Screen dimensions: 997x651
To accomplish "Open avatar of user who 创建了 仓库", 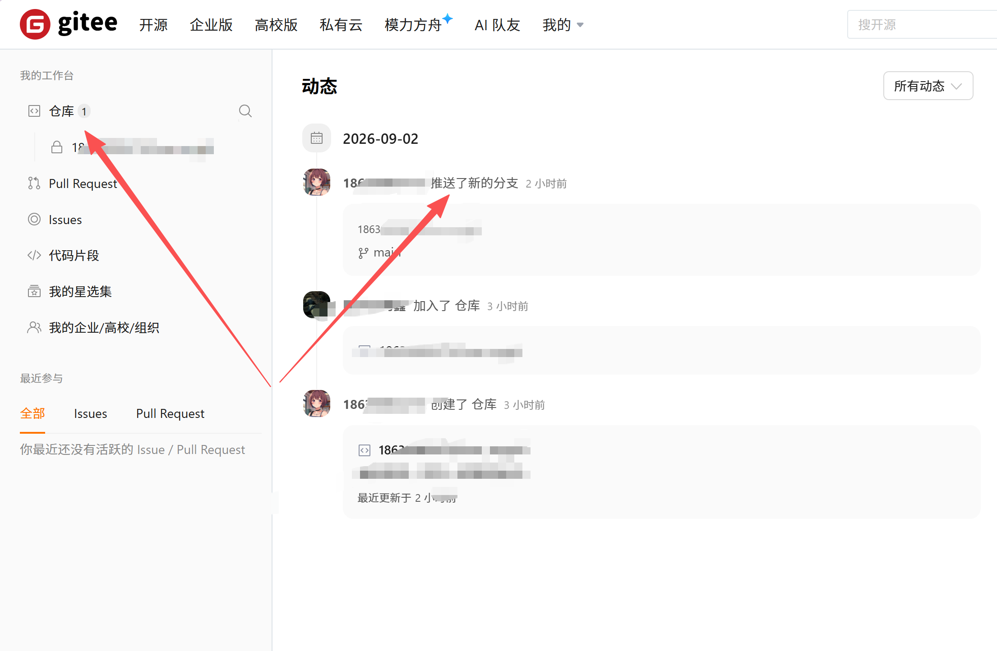I will click(317, 403).
